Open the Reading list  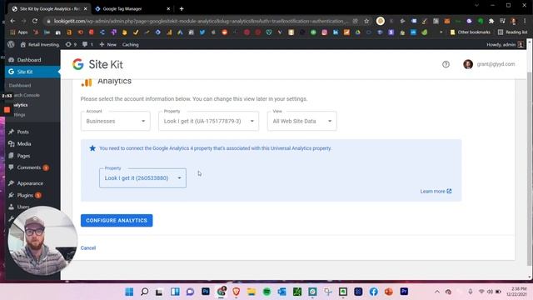coord(513,32)
